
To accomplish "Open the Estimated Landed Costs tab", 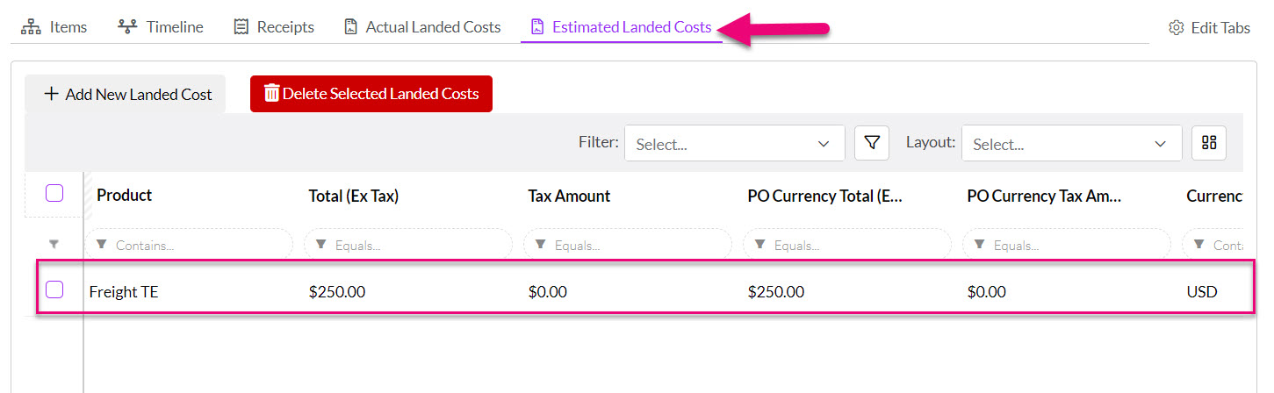I will coord(631,27).
